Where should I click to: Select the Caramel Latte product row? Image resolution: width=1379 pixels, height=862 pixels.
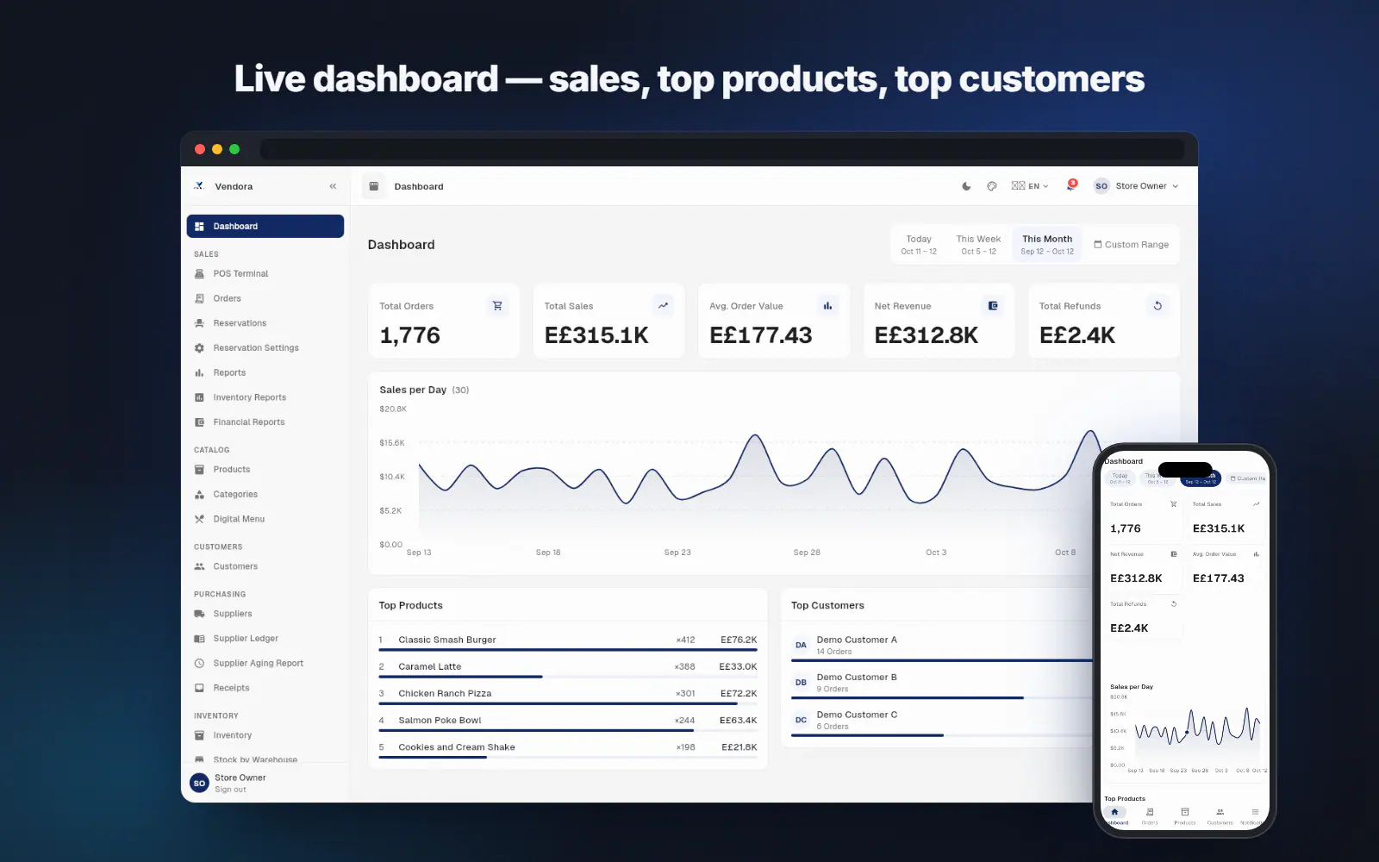tap(568, 668)
